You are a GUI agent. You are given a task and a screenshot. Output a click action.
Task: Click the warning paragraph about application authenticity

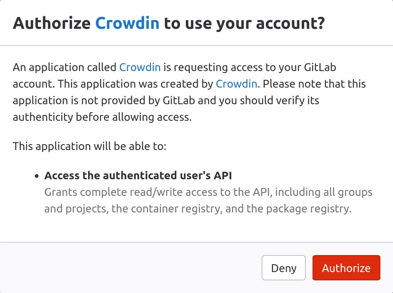pos(189,92)
